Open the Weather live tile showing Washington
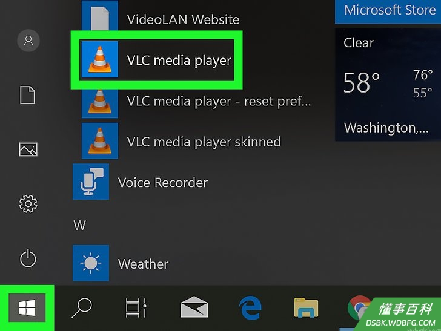 [x=388, y=85]
